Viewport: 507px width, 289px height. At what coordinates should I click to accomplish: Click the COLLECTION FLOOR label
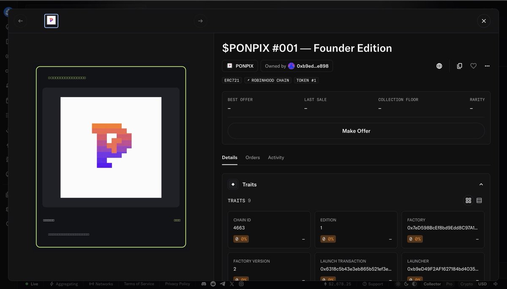click(398, 100)
